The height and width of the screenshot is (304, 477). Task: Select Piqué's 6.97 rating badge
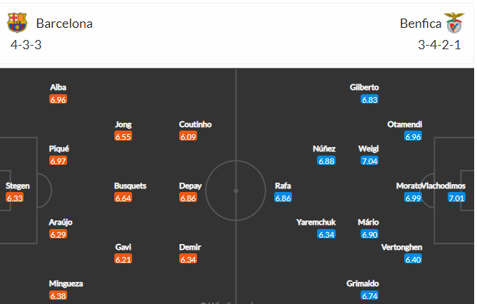tap(58, 161)
